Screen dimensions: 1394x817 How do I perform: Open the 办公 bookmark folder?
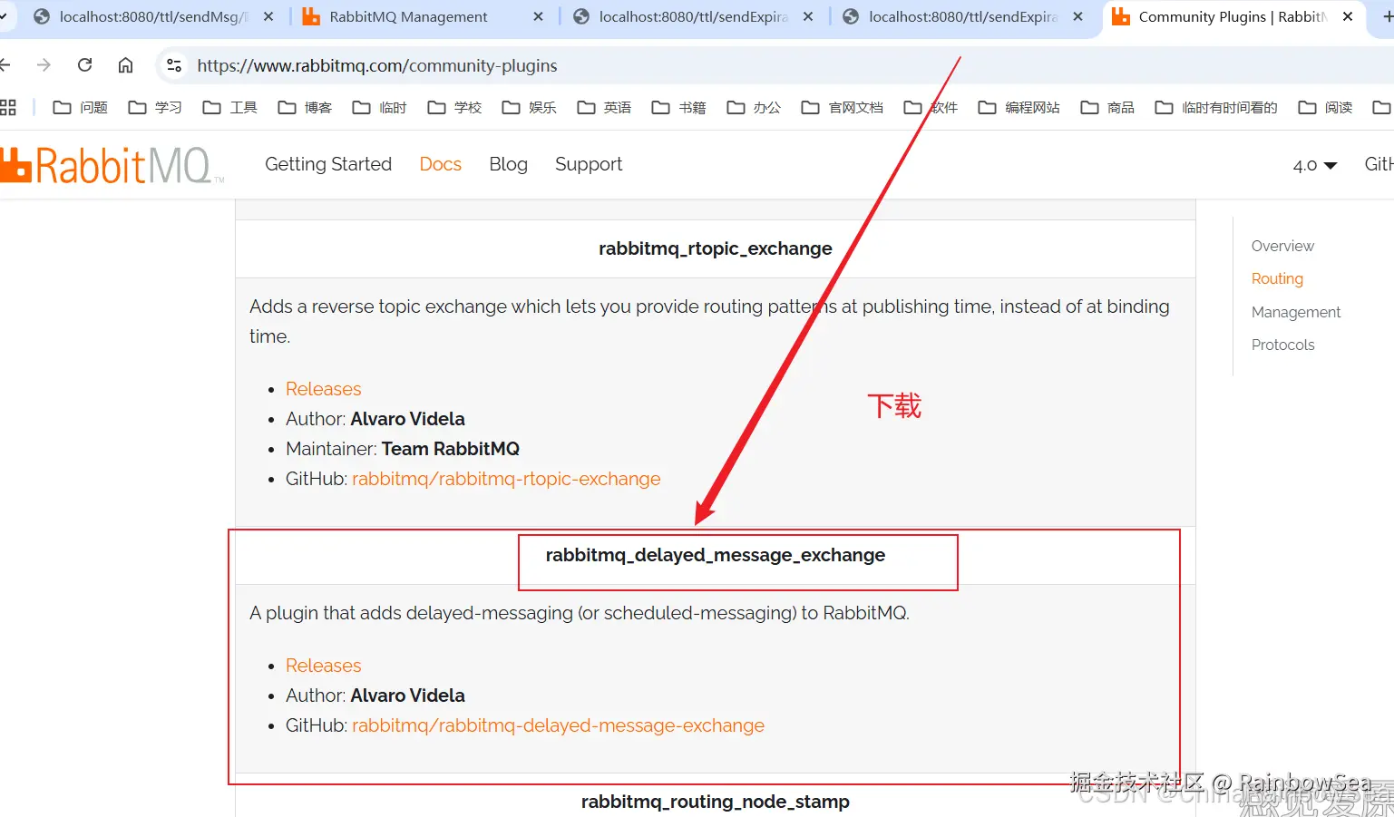(x=754, y=107)
